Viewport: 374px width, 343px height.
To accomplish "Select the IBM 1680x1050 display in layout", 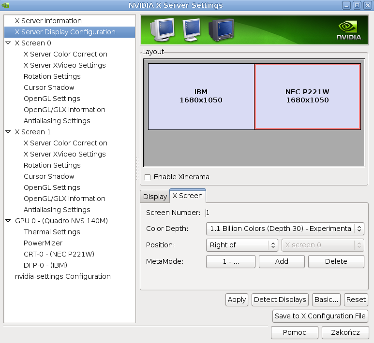I will click(201, 97).
